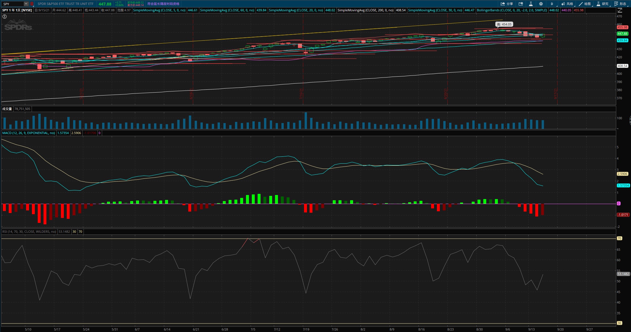Click the BollingerBands study label
631x332 pixels.
tap(512, 10)
